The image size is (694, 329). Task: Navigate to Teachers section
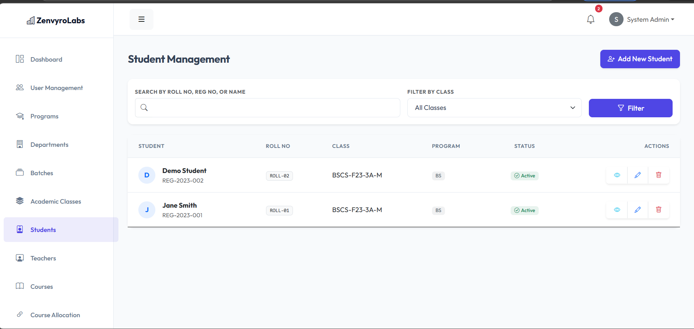(43, 258)
